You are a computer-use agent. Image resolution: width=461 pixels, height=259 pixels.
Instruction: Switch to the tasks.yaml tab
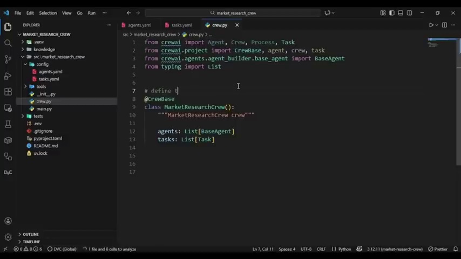[181, 25]
